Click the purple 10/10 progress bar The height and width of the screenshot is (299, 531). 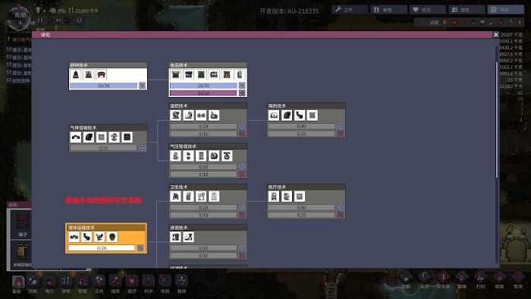coord(203,93)
